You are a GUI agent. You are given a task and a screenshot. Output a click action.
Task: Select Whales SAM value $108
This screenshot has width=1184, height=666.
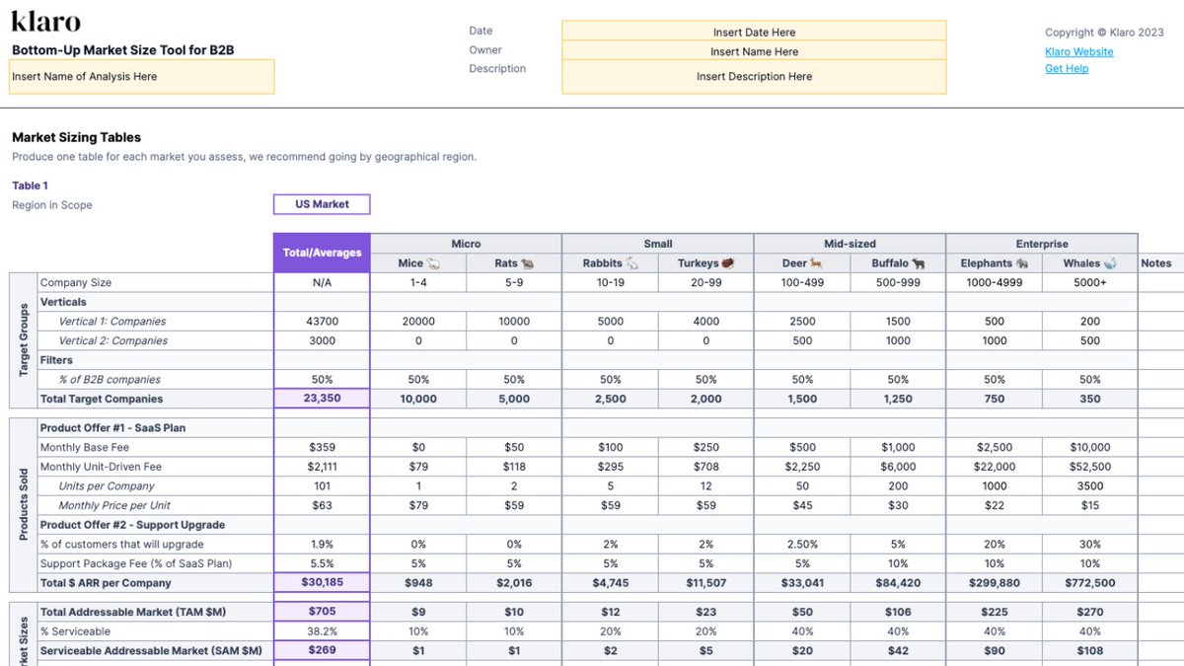click(1089, 651)
